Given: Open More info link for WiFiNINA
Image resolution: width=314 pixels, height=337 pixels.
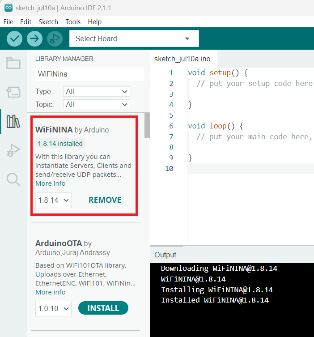Looking at the screenshot, I should [x=51, y=183].
